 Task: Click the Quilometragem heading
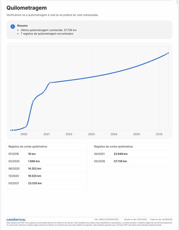point(27,8)
